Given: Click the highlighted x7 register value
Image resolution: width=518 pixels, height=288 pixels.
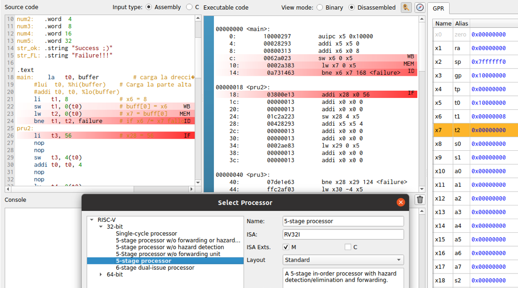Looking at the screenshot, I should (488, 130).
